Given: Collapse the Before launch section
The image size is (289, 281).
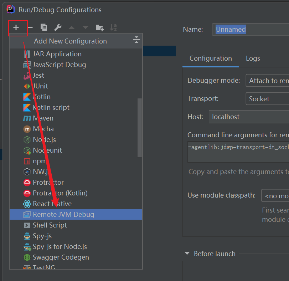Looking at the screenshot, I should (x=187, y=253).
